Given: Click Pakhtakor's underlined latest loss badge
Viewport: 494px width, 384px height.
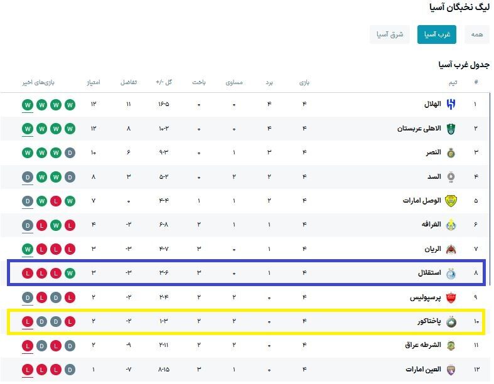Looking at the screenshot, I should coord(28,322).
